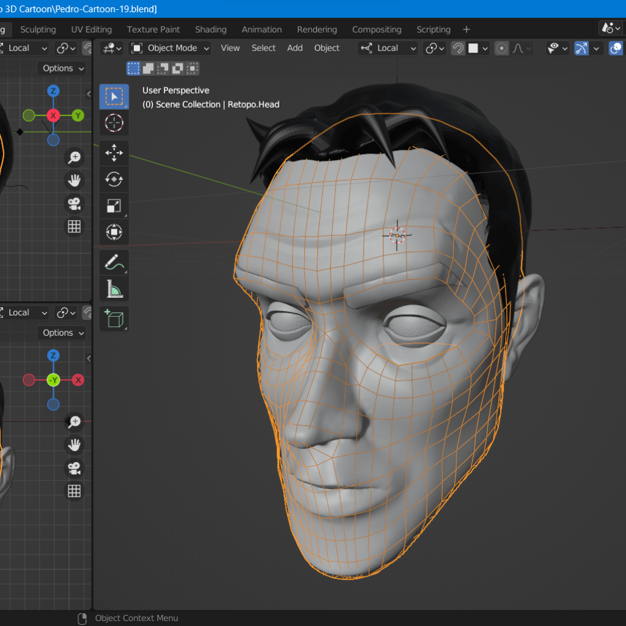Open pivot point dropdown in main header

[x=435, y=48]
